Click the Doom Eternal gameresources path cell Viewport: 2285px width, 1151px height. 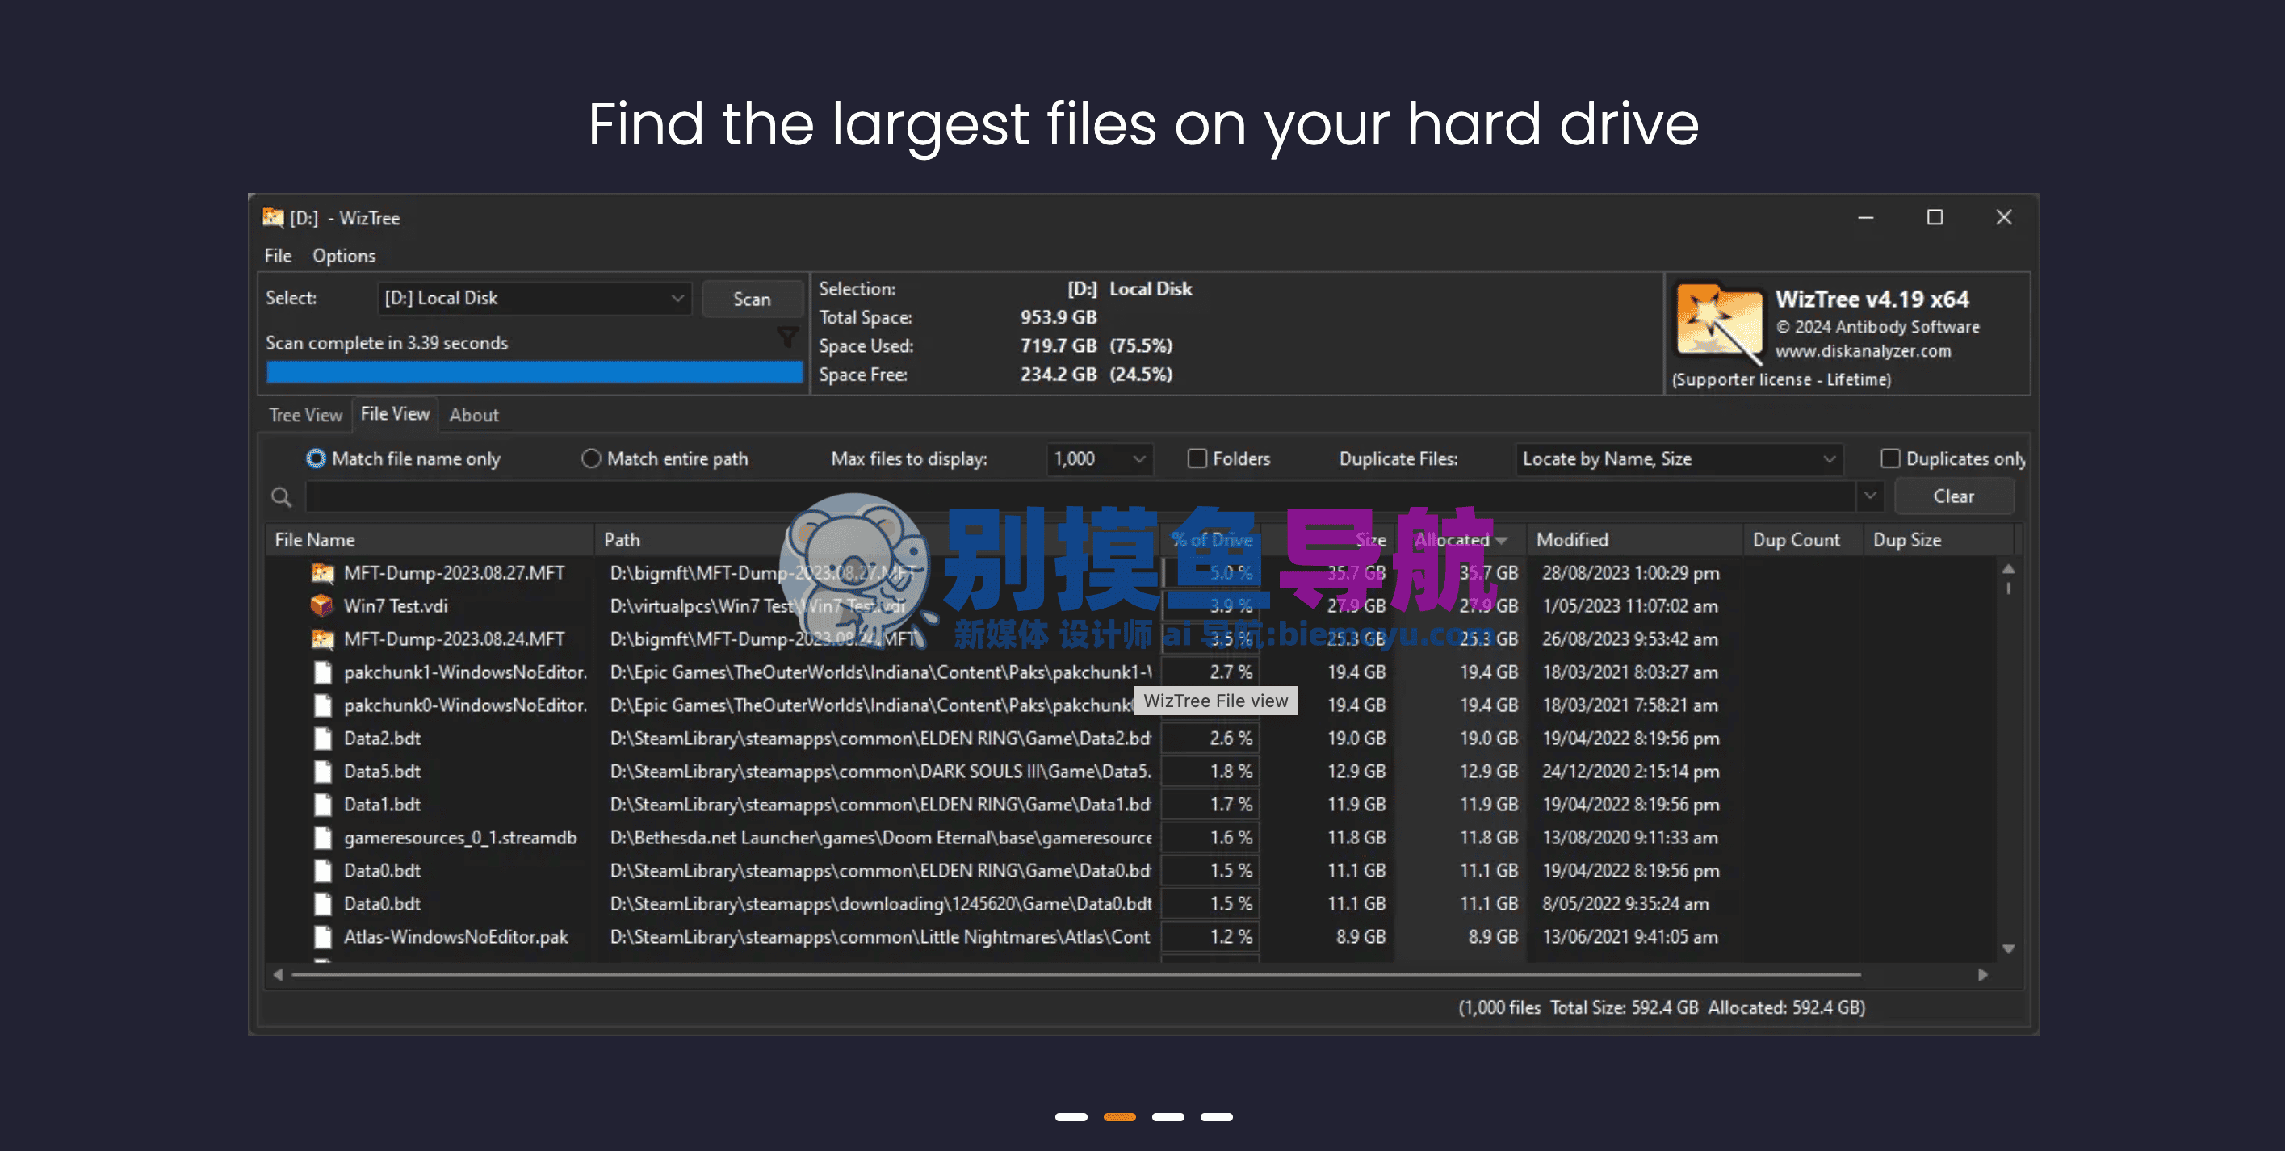[880, 838]
